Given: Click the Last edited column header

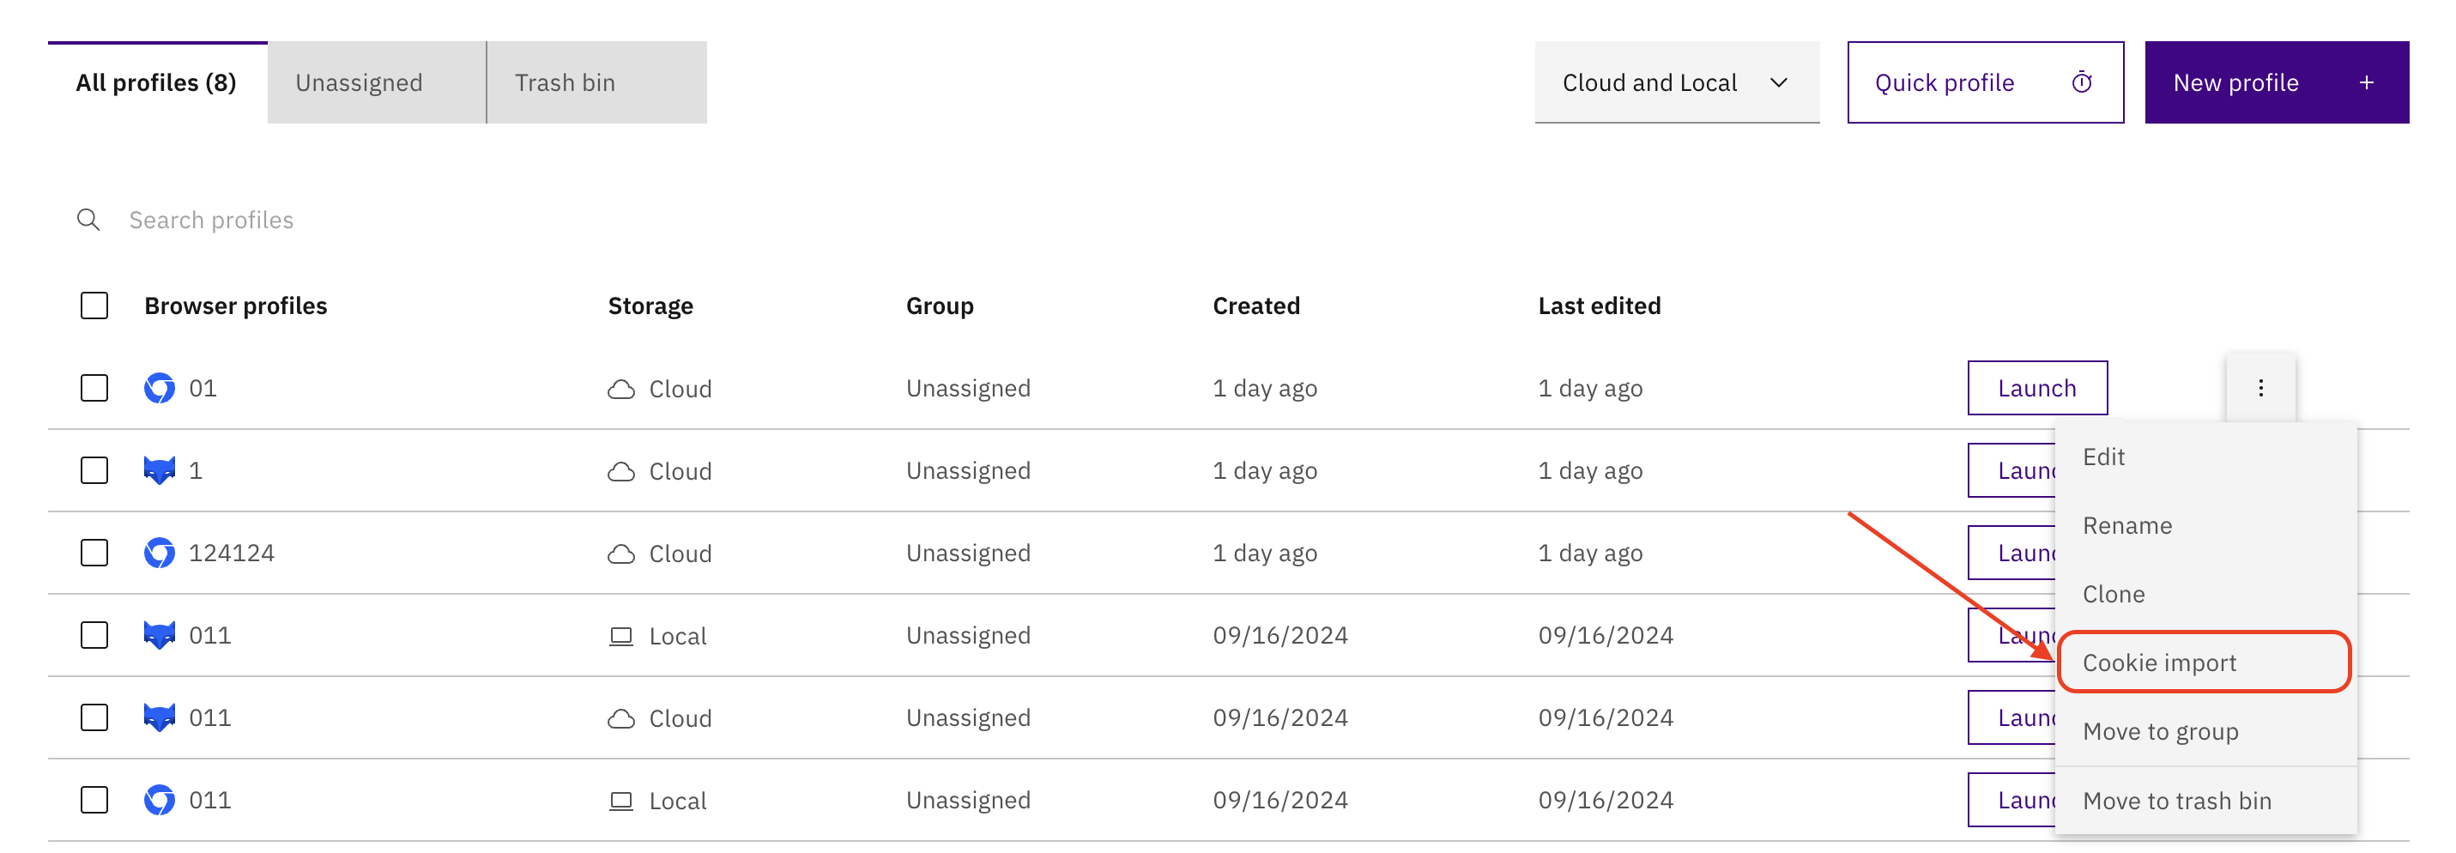Looking at the screenshot, I should pos(1599,306).
